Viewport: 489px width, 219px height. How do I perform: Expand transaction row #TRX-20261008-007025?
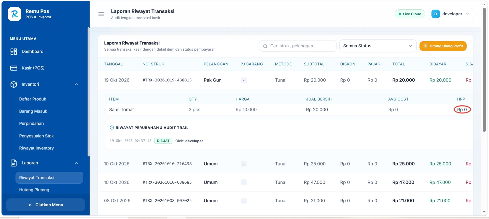coord(285,201)
